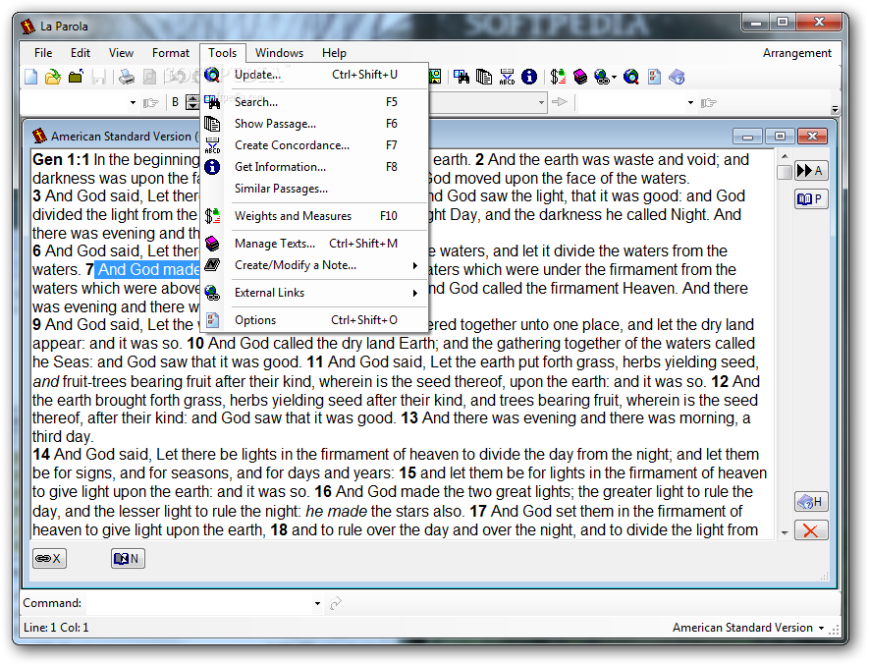Click the scroll up arrow of text window
The height and width of the screenshot is (665, 869).
point(785,156)
